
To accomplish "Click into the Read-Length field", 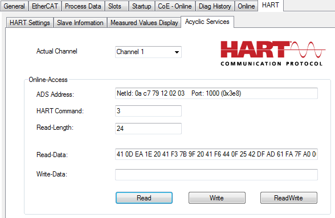I will click(148, 129).
